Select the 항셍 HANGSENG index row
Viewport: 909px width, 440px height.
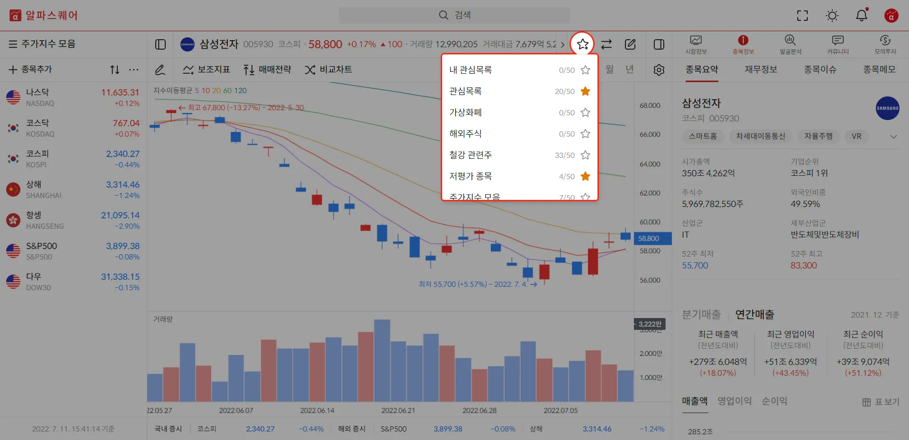coord(73,220)
